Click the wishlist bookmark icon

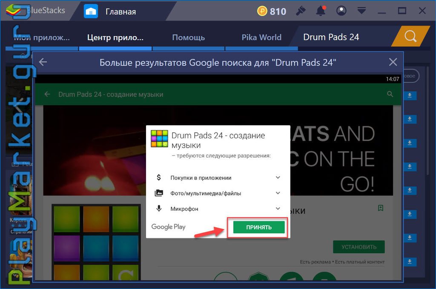(x=381, y=208)
